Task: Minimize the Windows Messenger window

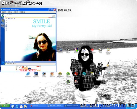Action: pyautogui.click(x=50, y=10)
